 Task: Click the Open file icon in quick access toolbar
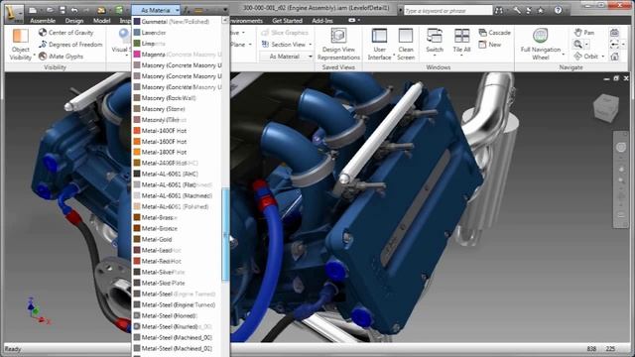pos(51,10)
